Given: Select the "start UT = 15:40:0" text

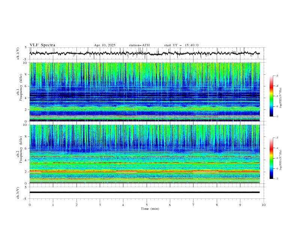Looking at the screenshot, I should click(181, 45).
